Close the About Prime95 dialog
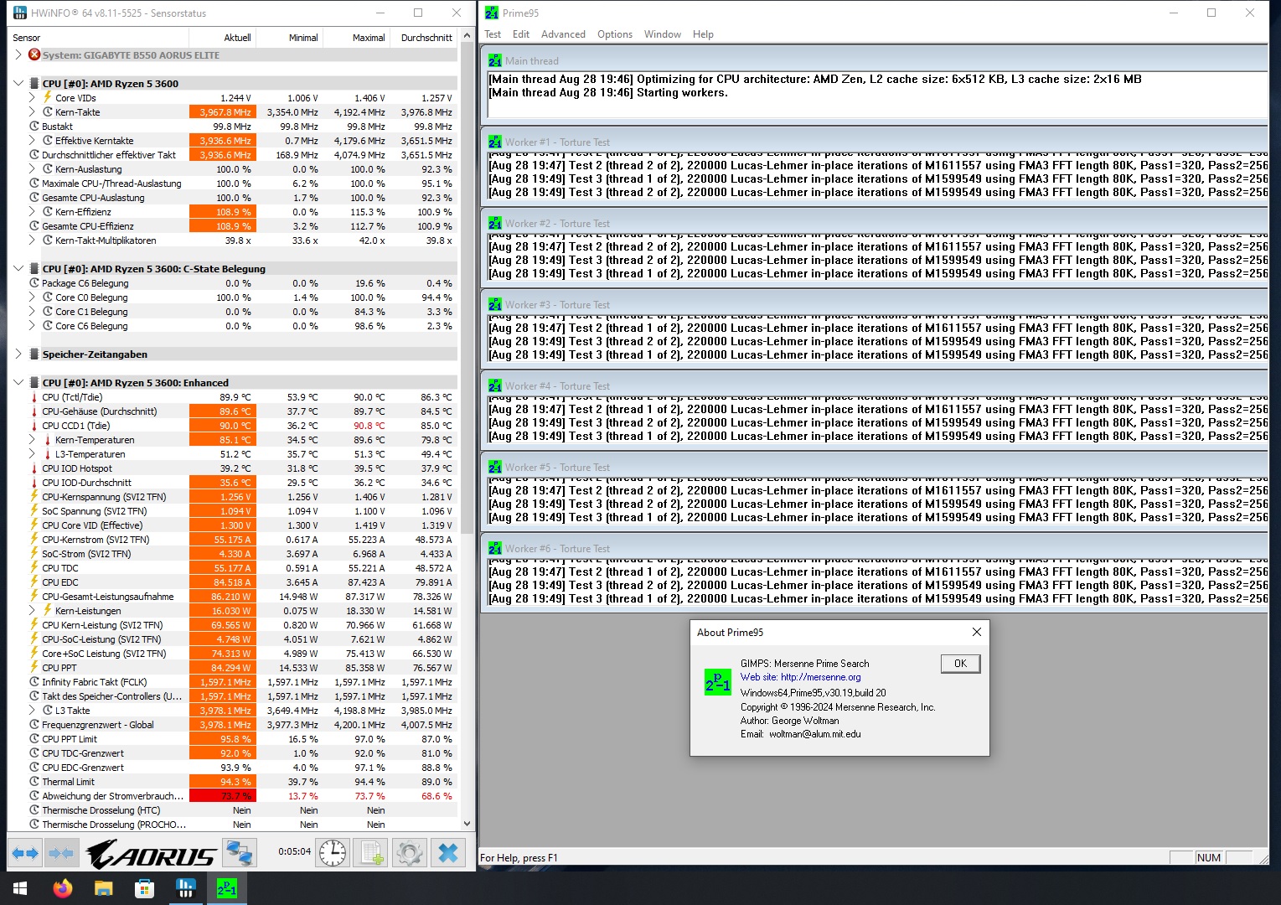 click(976, 632)
